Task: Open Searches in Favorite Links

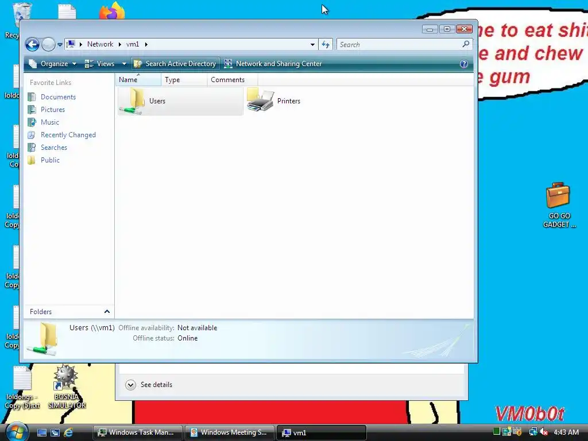Action: coord(53,148)
